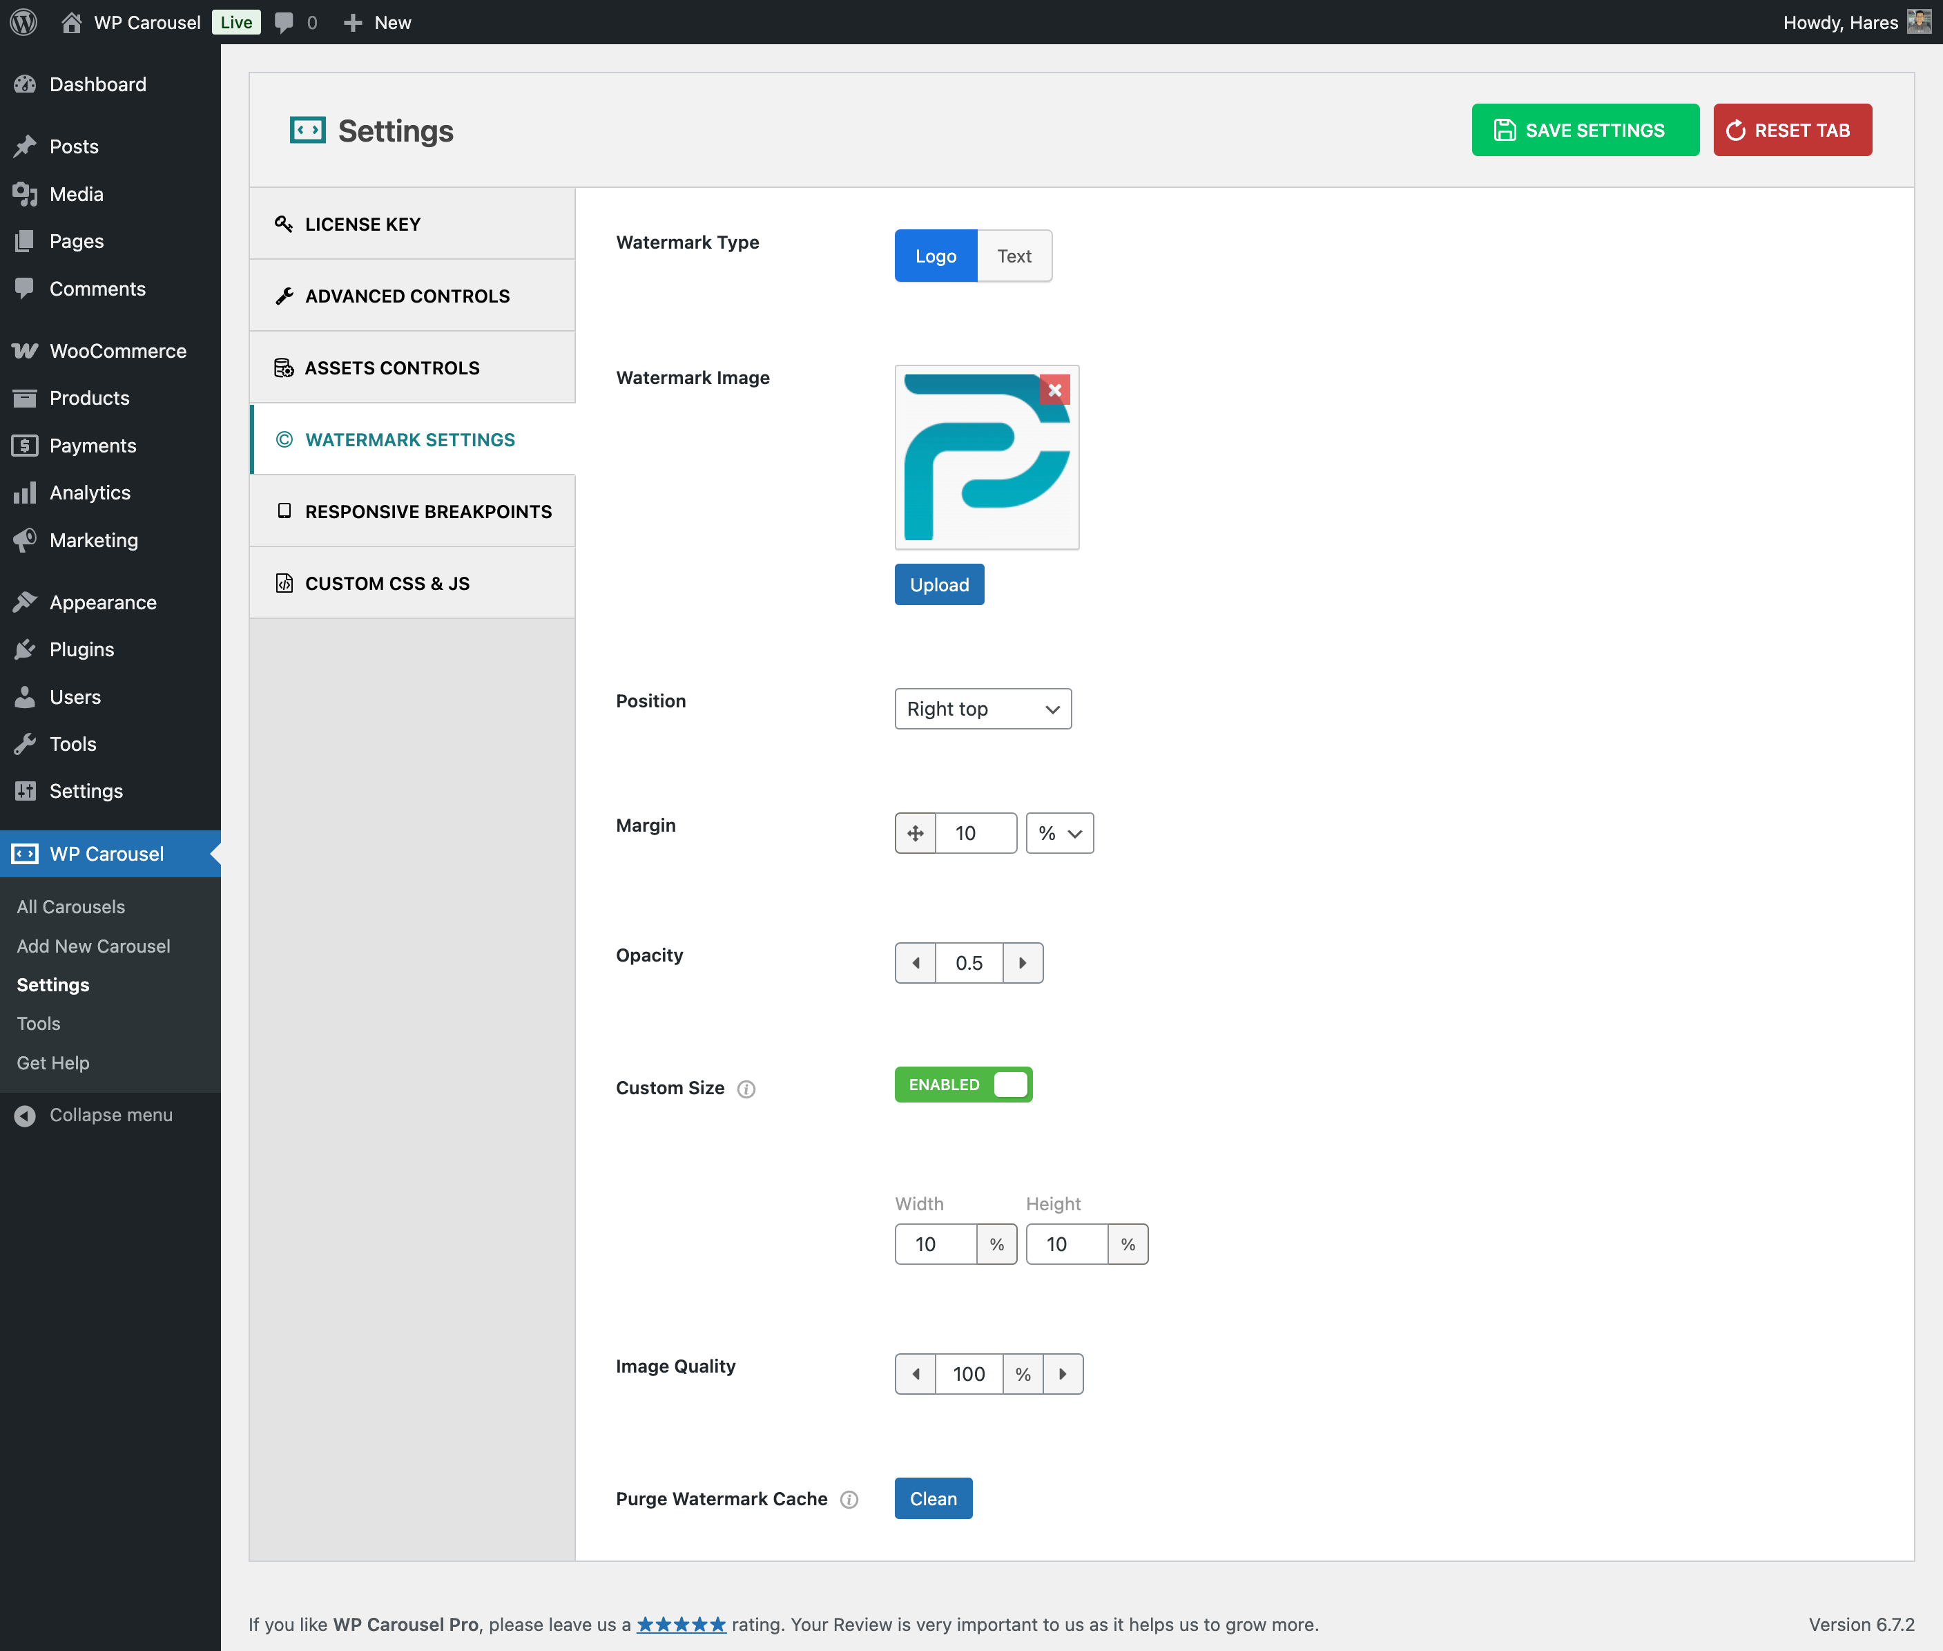This screenshot has height=1651, width=1943.
Task: Click the Margin value field
Action: [976, 833]
